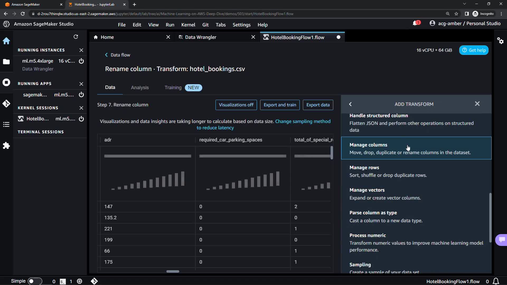Open the property inspector gears icon

[500, 41]
